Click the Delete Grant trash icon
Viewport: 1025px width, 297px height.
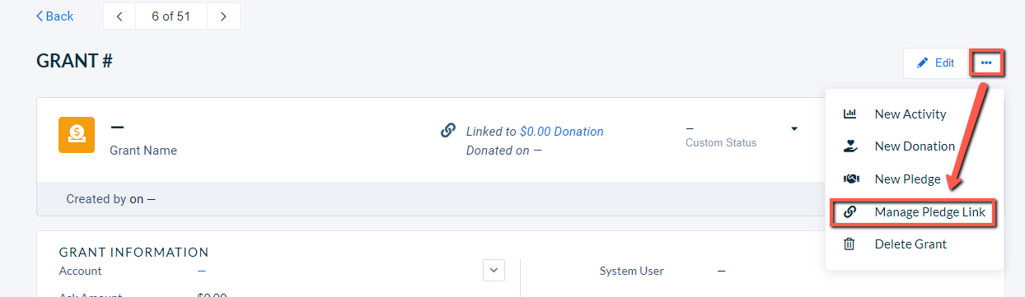click(850, 244)
